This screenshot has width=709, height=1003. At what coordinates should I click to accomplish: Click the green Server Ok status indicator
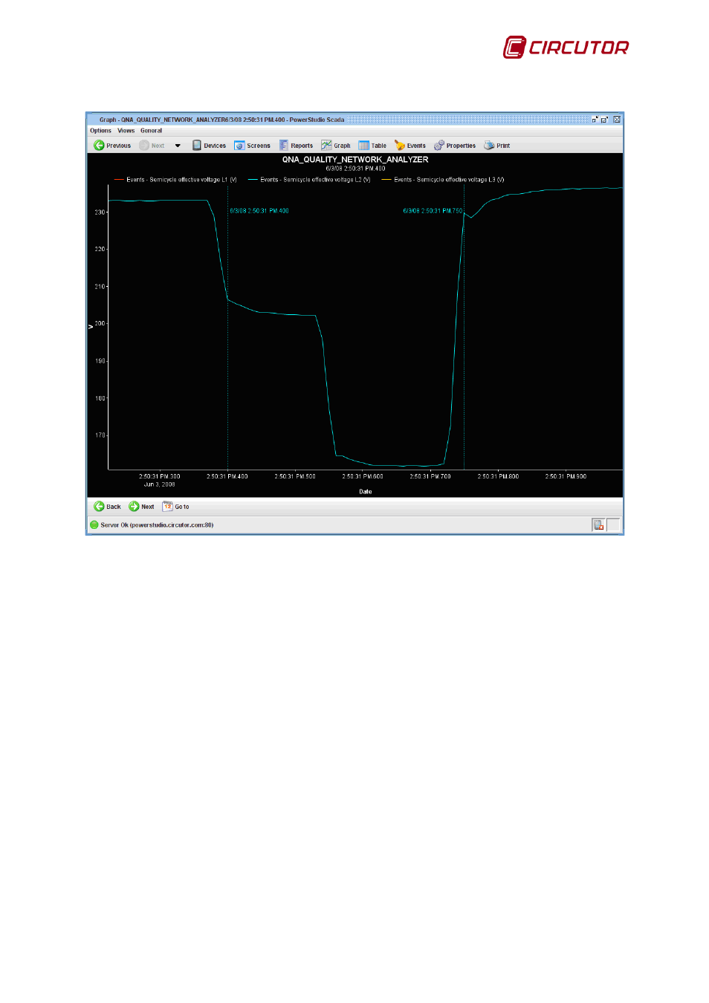click(x=94, y=525)
